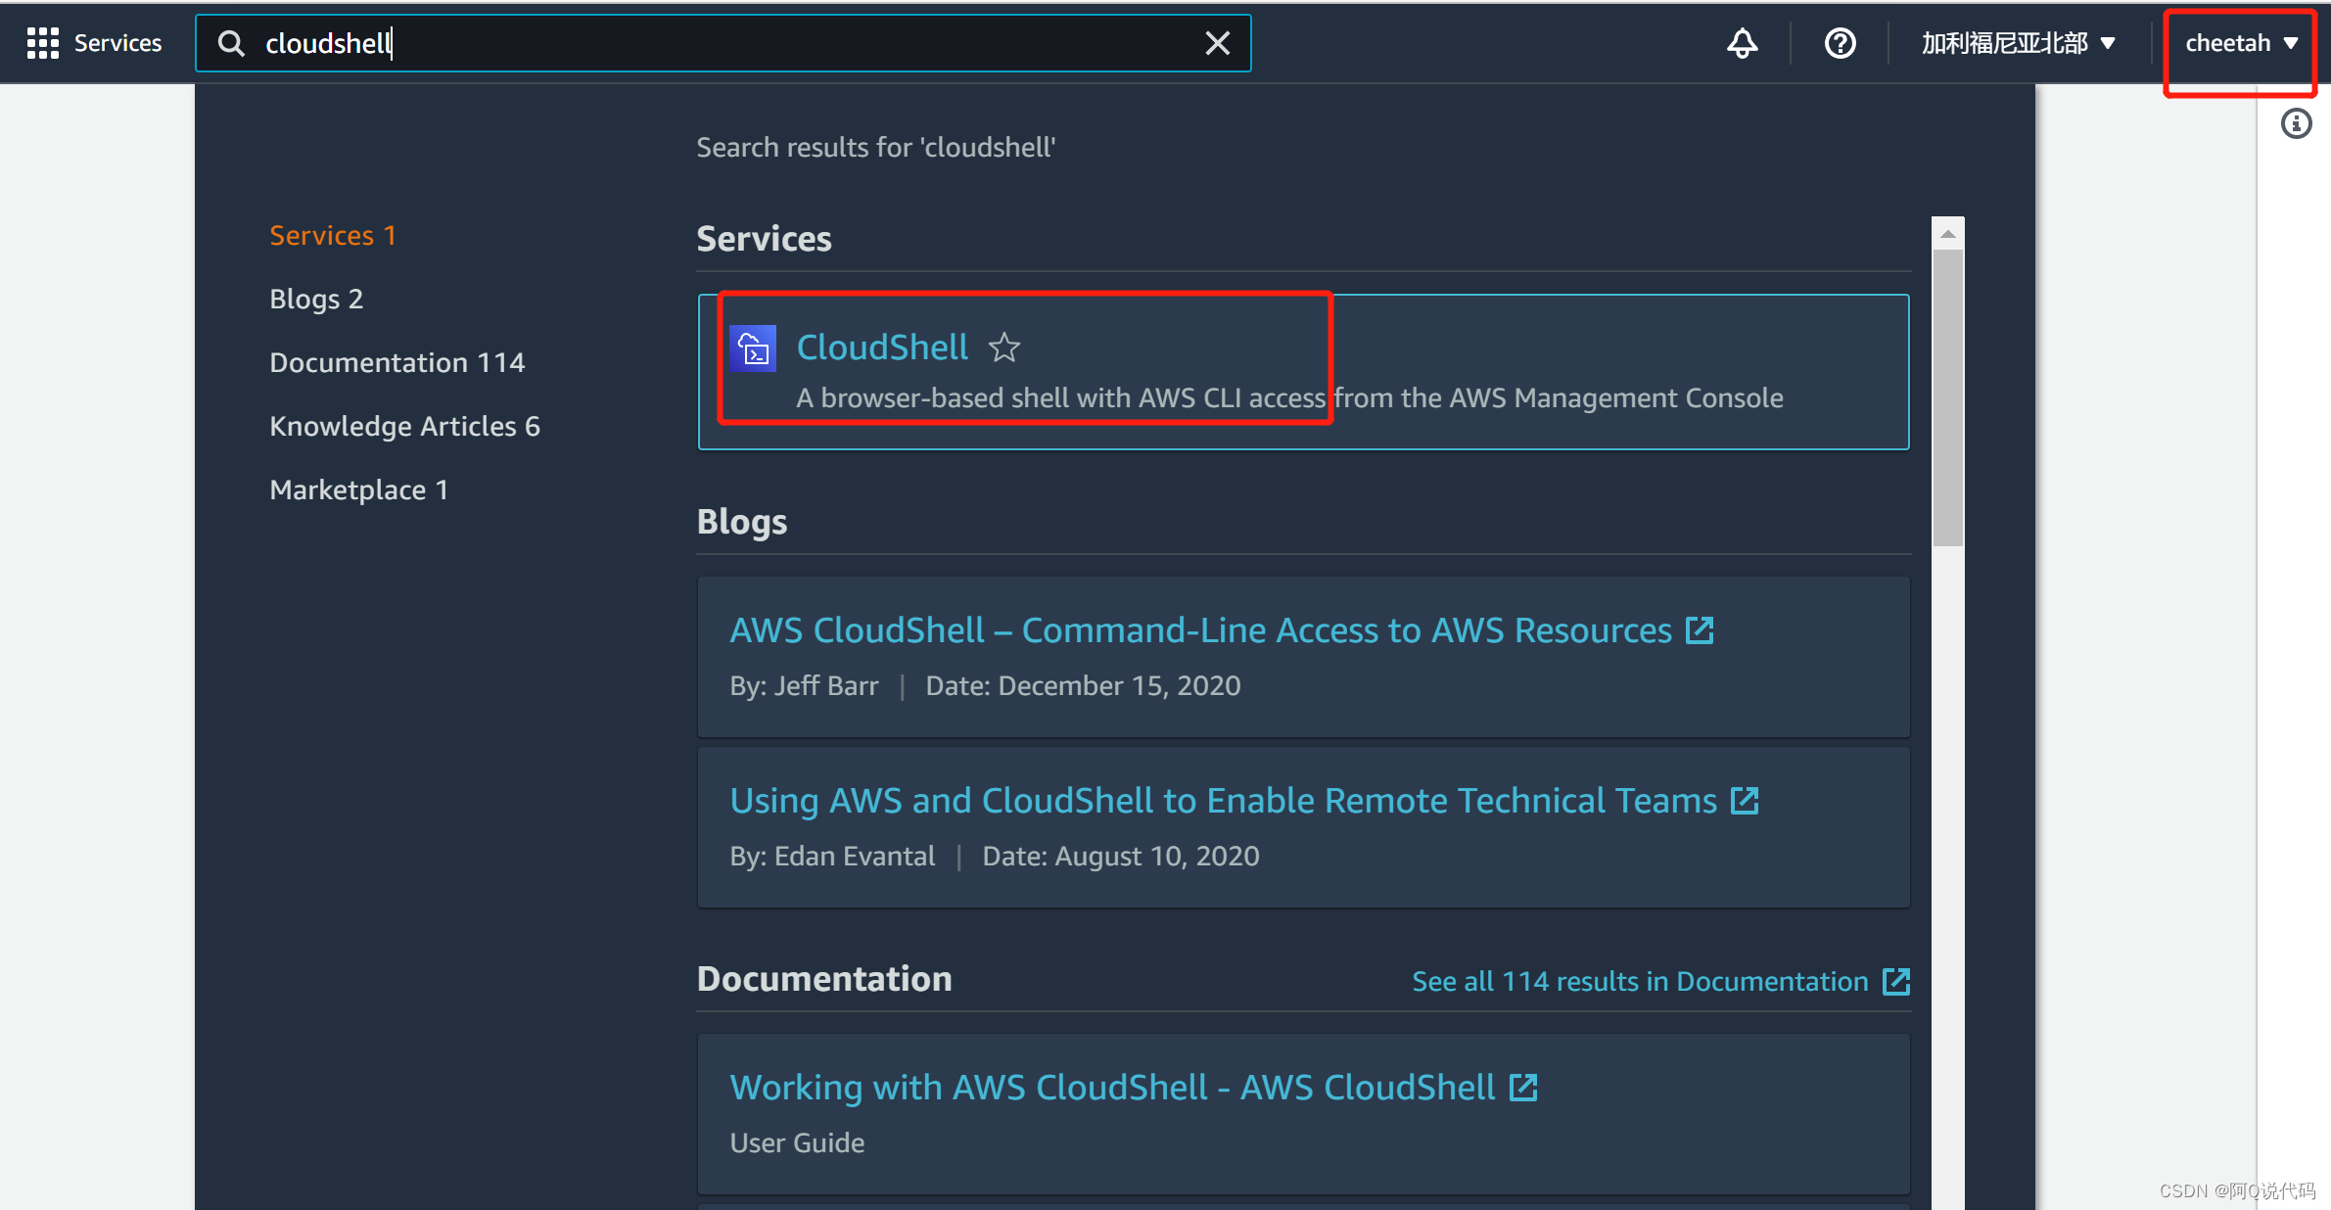This screenshot has width=2331, height=1210.
Task: Click the scrollbar up arrow
Action: 1947,234
